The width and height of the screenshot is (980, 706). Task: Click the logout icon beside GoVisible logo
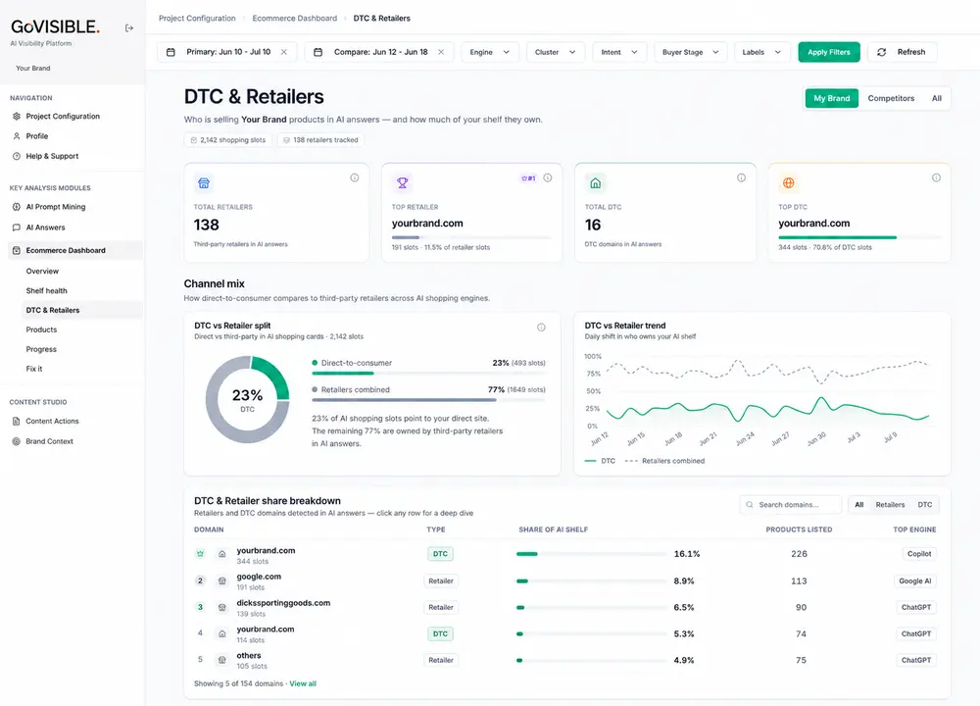click(x=128, y=28)
